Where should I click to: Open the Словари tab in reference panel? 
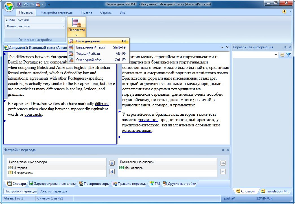(246, 191)
